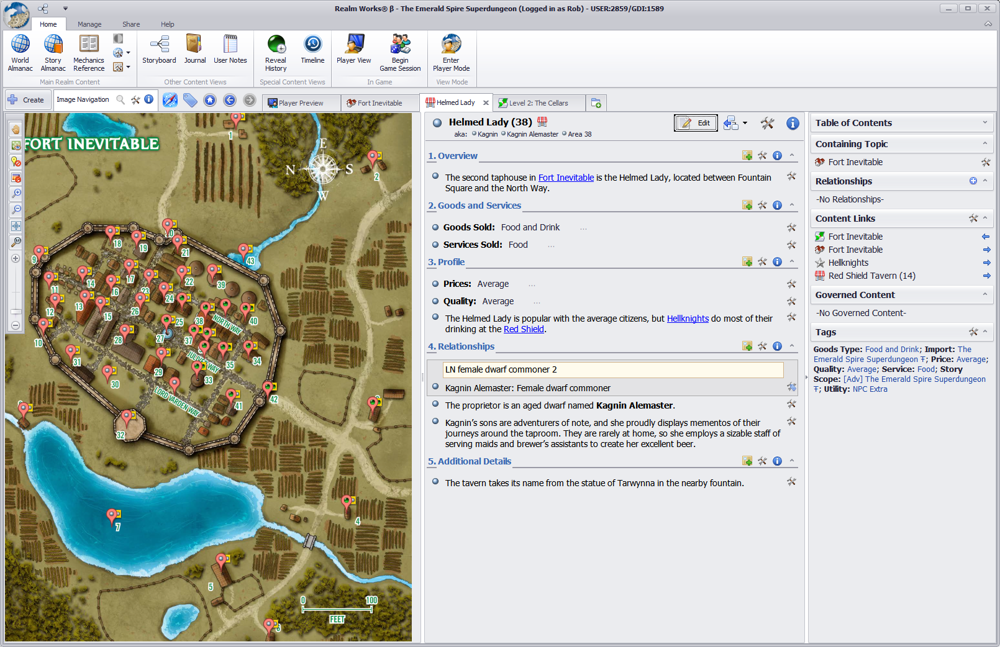Adjust the map zoom slider handle
1000x647 pixels.
[x=16, y=312]
